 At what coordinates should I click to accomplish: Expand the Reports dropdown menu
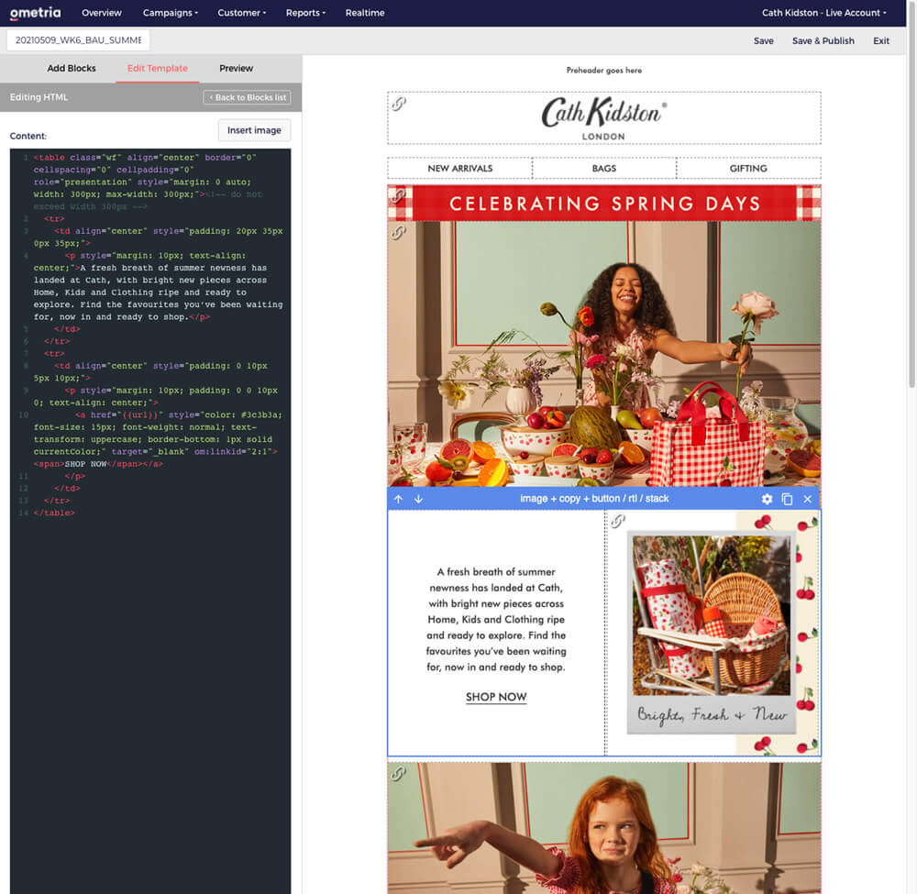tap(305, 12)
